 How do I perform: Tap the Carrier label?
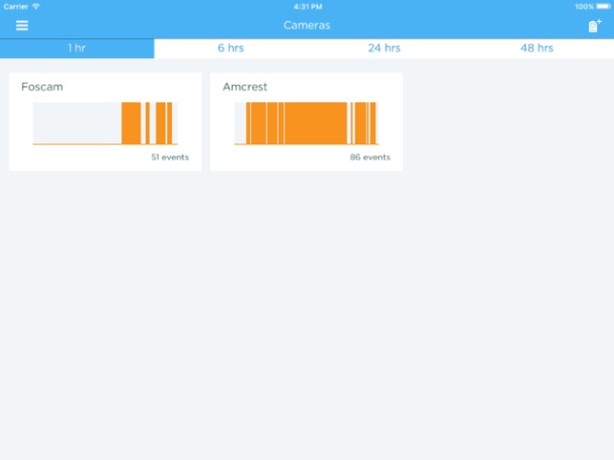15,7
